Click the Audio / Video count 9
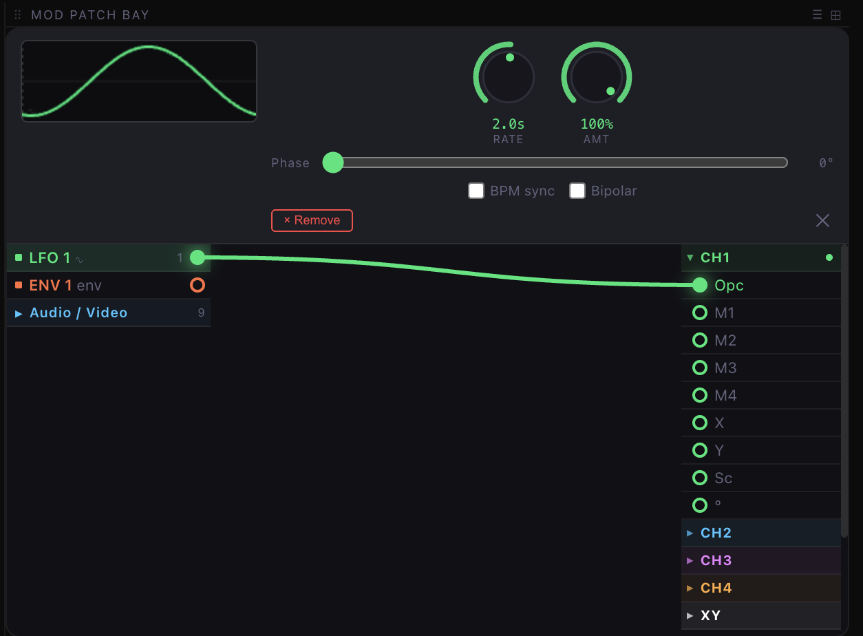Screen dimensions: 863x636 coord(201,313)
